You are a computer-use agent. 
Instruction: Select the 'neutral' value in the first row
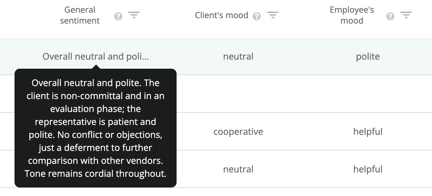(238, 57)
